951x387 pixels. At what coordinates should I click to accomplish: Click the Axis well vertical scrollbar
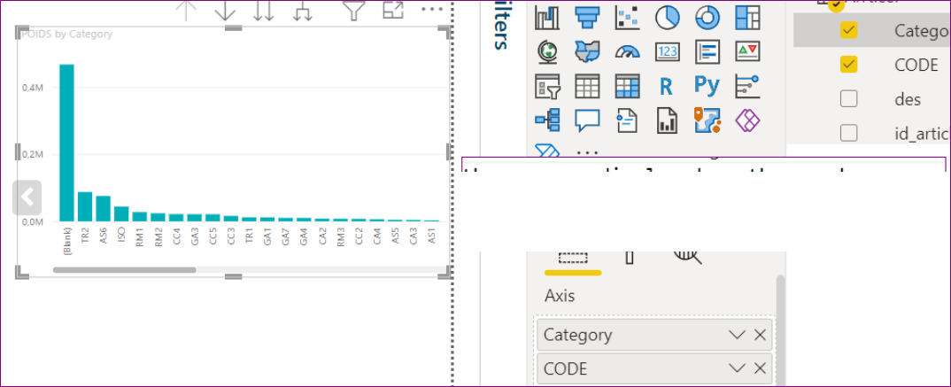[x=781, y=330]
